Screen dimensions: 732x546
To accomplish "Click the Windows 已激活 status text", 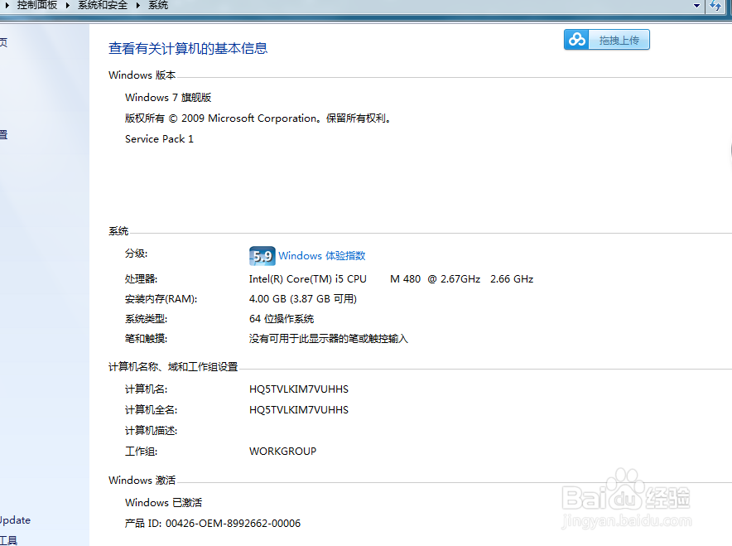I will [163, 503].
